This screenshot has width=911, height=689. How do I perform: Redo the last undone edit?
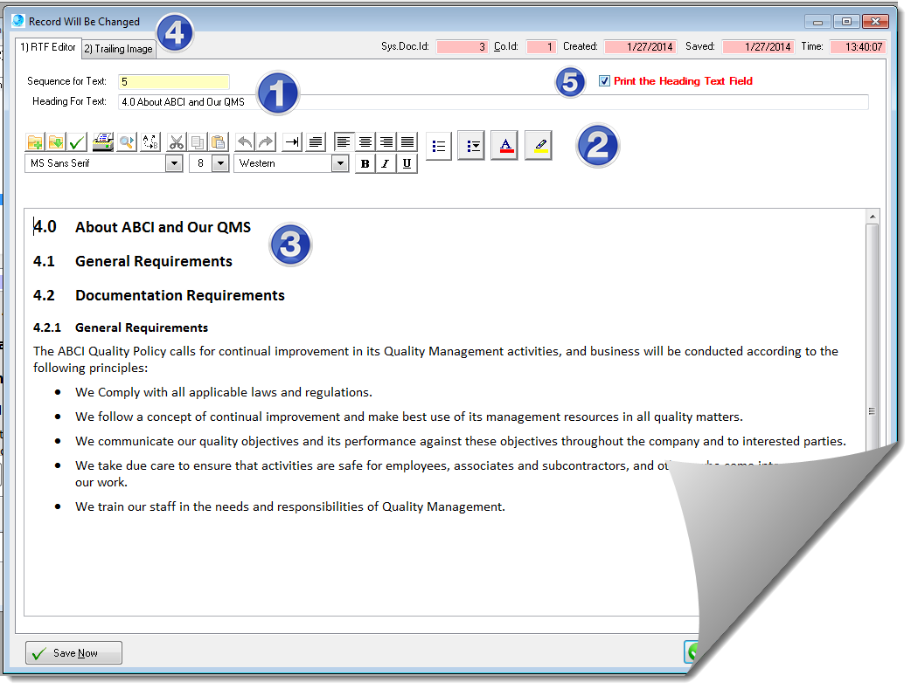coord(266,141)
